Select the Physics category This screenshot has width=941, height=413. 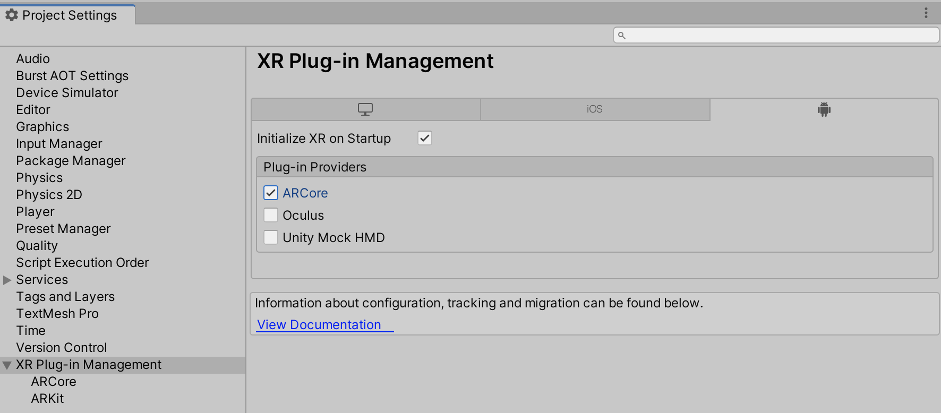coord(39,178)
